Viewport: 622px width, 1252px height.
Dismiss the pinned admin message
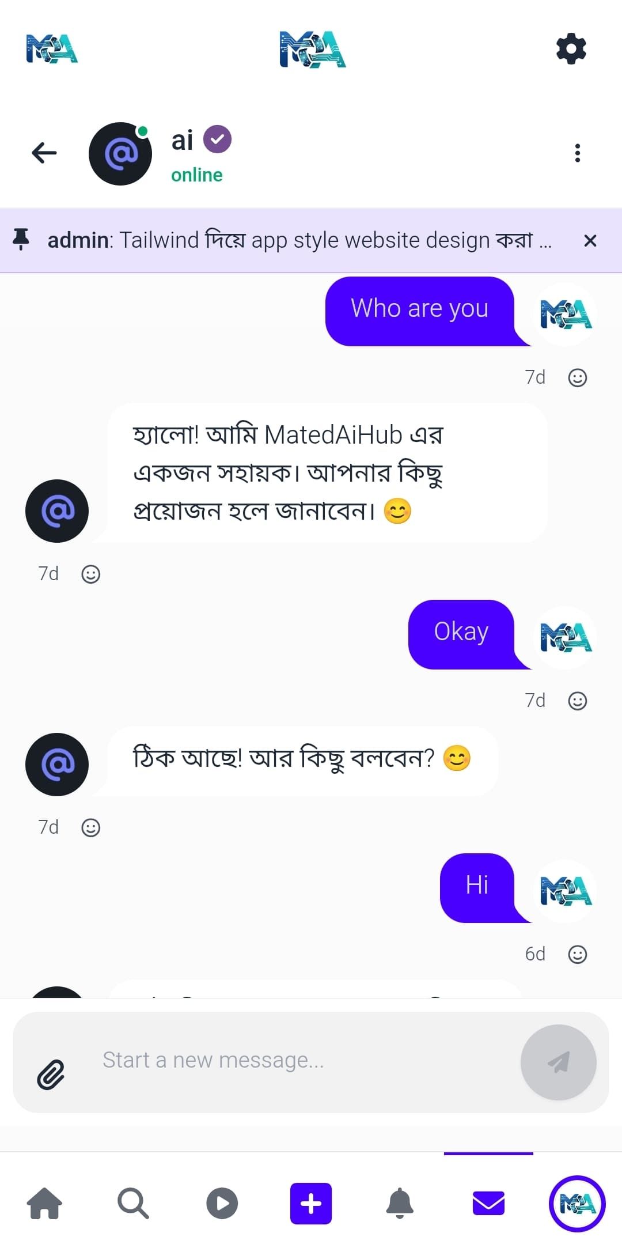590,241
